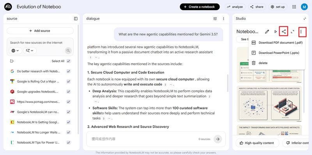Click the '0 sources' label in chat box

click(204, 139)
